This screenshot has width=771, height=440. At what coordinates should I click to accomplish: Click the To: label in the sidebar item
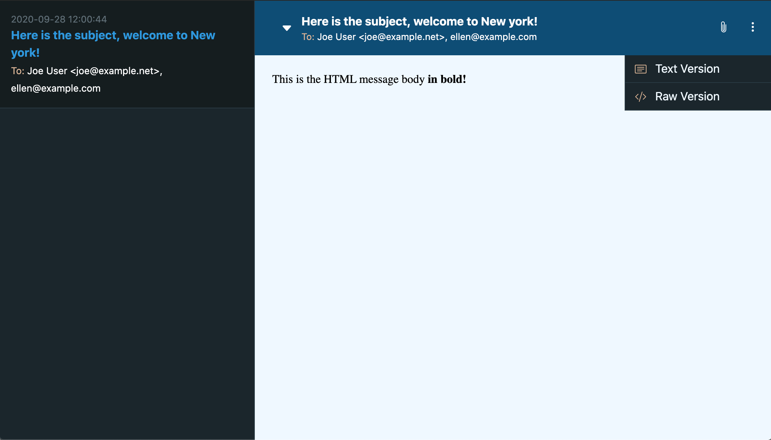pos(17,71)
